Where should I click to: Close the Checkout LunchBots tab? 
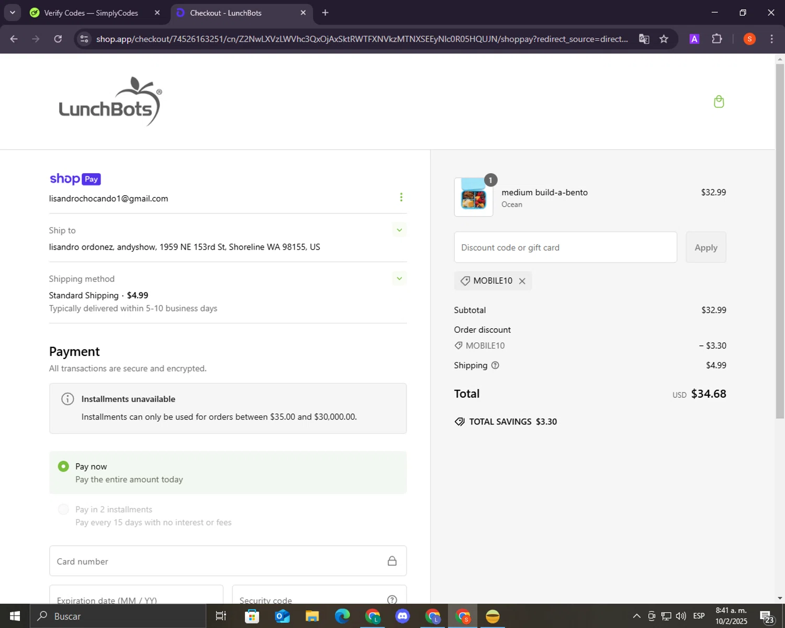(303, 13)
